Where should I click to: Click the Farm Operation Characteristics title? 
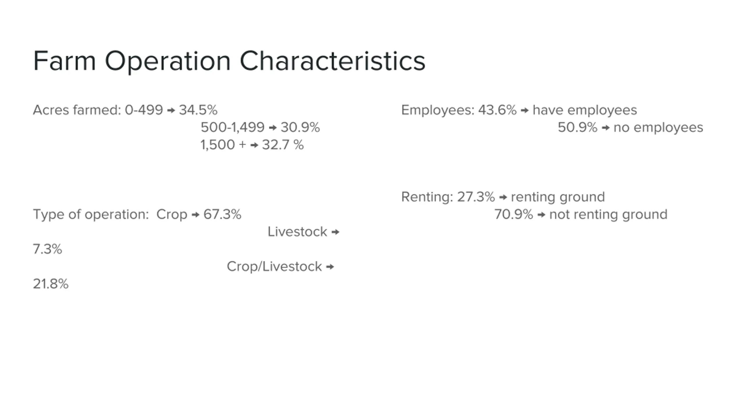(x=229, y=61)
